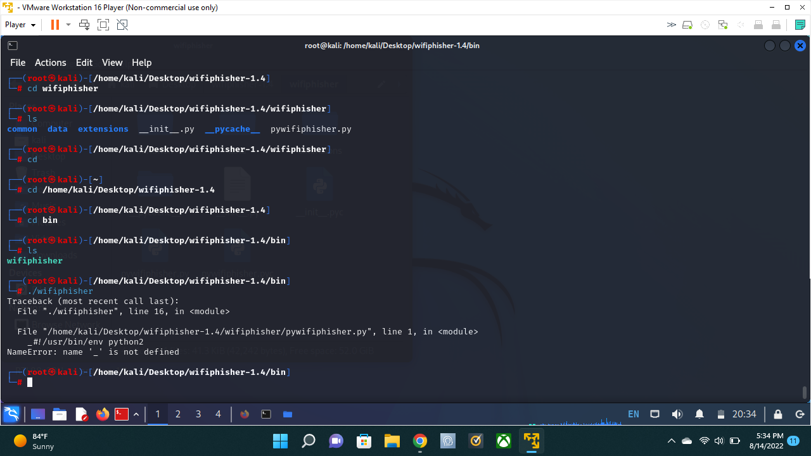Enter full screen mode in VMware
This screenshot has height=456, width=811.
point(103,24)
